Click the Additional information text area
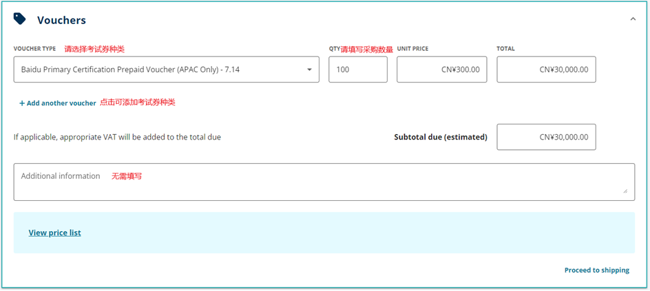The height and width of the screenshot is (291, 650). (324, 182)
